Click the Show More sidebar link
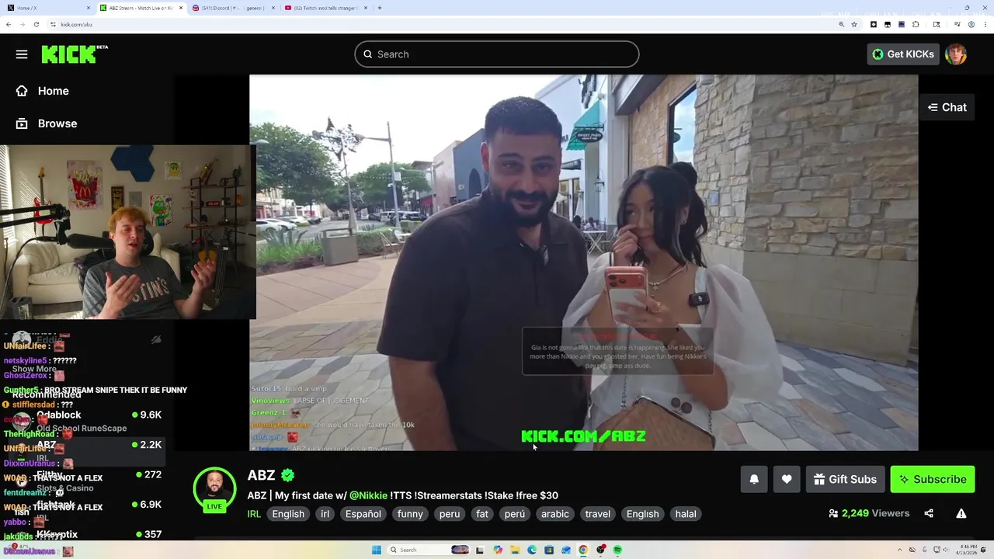Viewport: 994px width, 559px height. tap(34, 369)
